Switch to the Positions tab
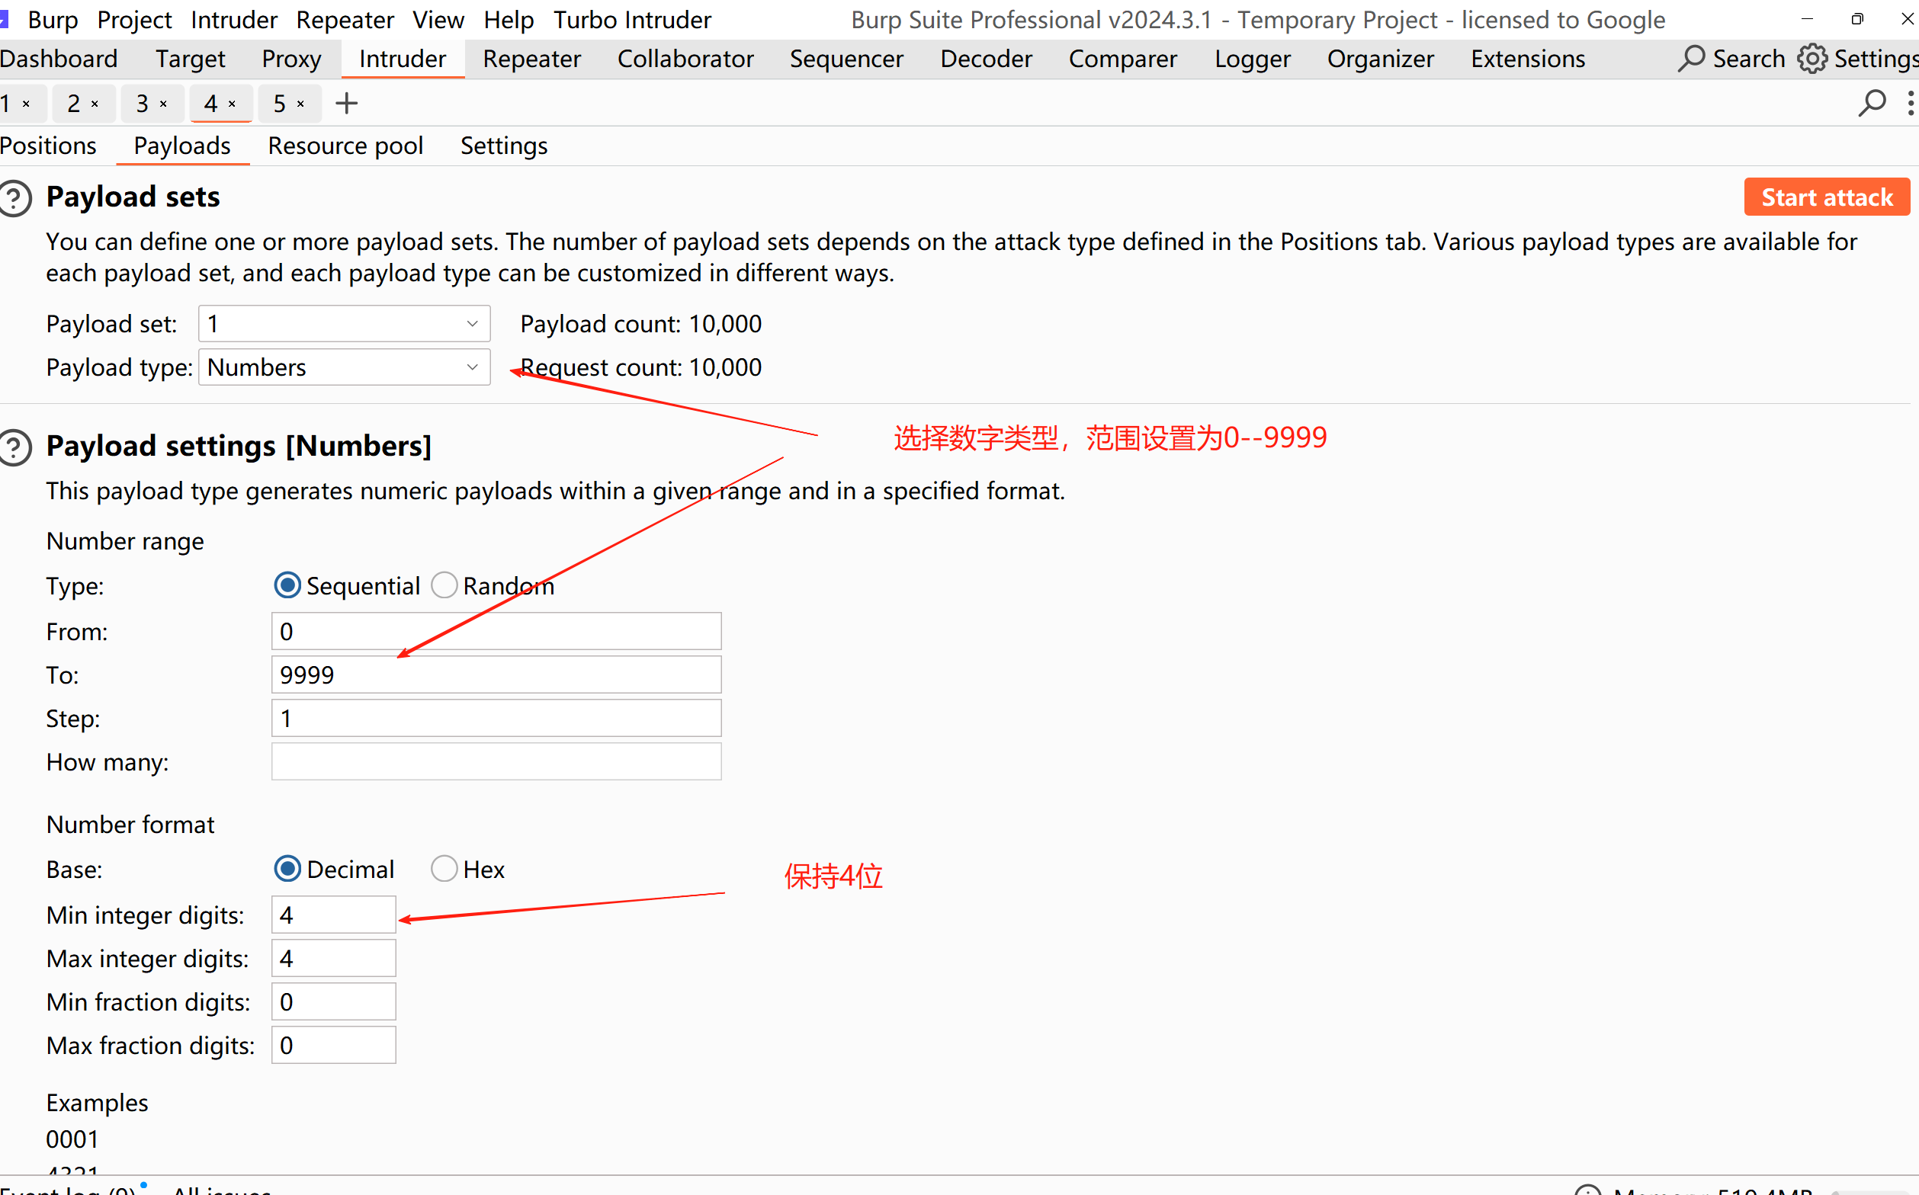This screenshot has height=1195, width=1919. pyautogui.click(x=48, y=146)
